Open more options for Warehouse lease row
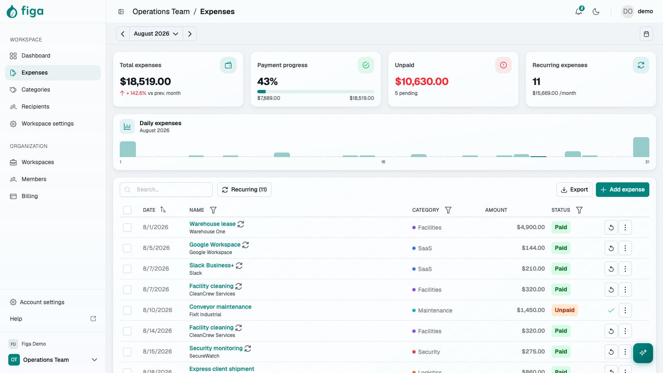 pyautogui.click(x=625, y=227)
